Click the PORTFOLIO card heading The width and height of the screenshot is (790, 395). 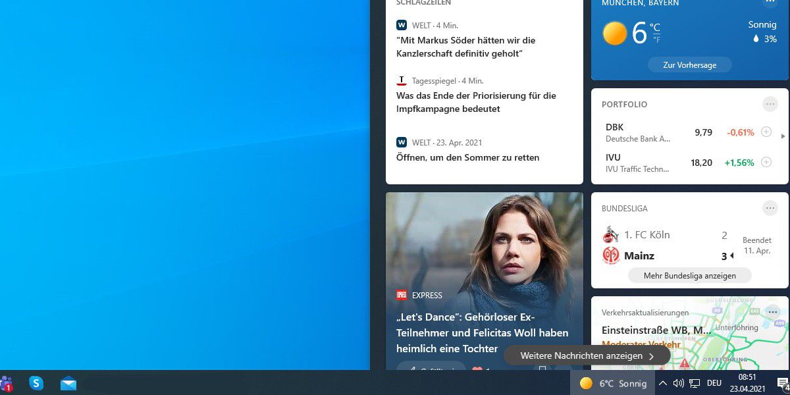click(624, 104)
